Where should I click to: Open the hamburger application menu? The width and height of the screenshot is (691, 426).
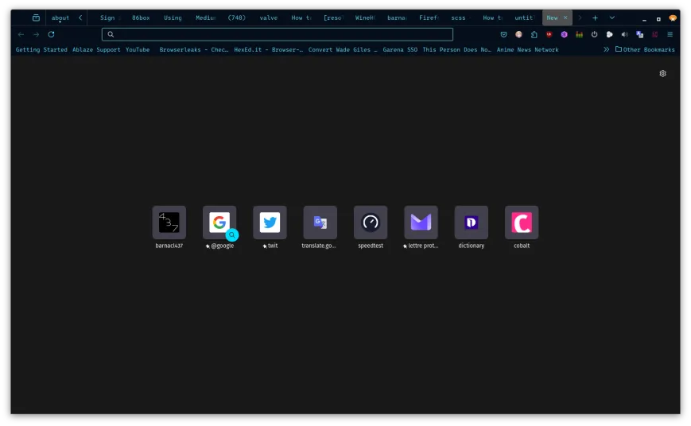click(670, 34)
